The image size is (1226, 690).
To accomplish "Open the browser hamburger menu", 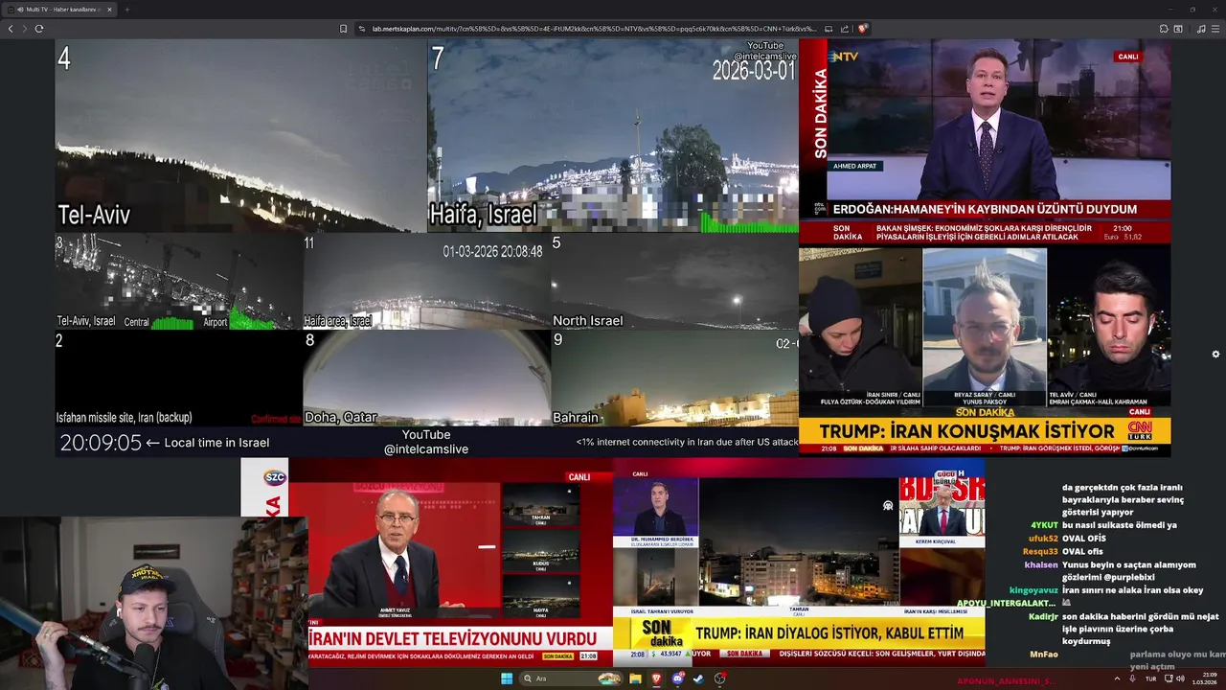I will pyautogui.click(x=1215, y=29).
